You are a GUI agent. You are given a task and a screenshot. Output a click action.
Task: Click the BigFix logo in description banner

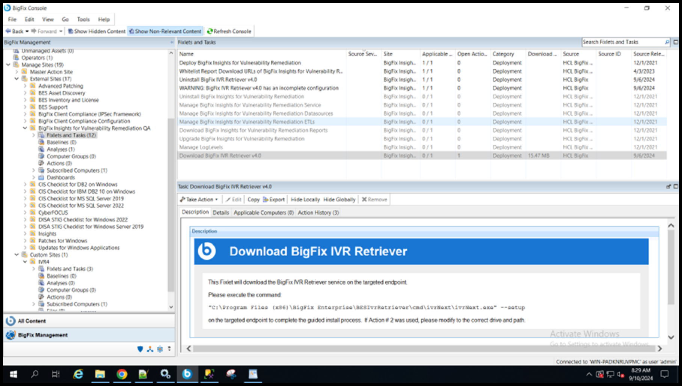coord(207,251)
